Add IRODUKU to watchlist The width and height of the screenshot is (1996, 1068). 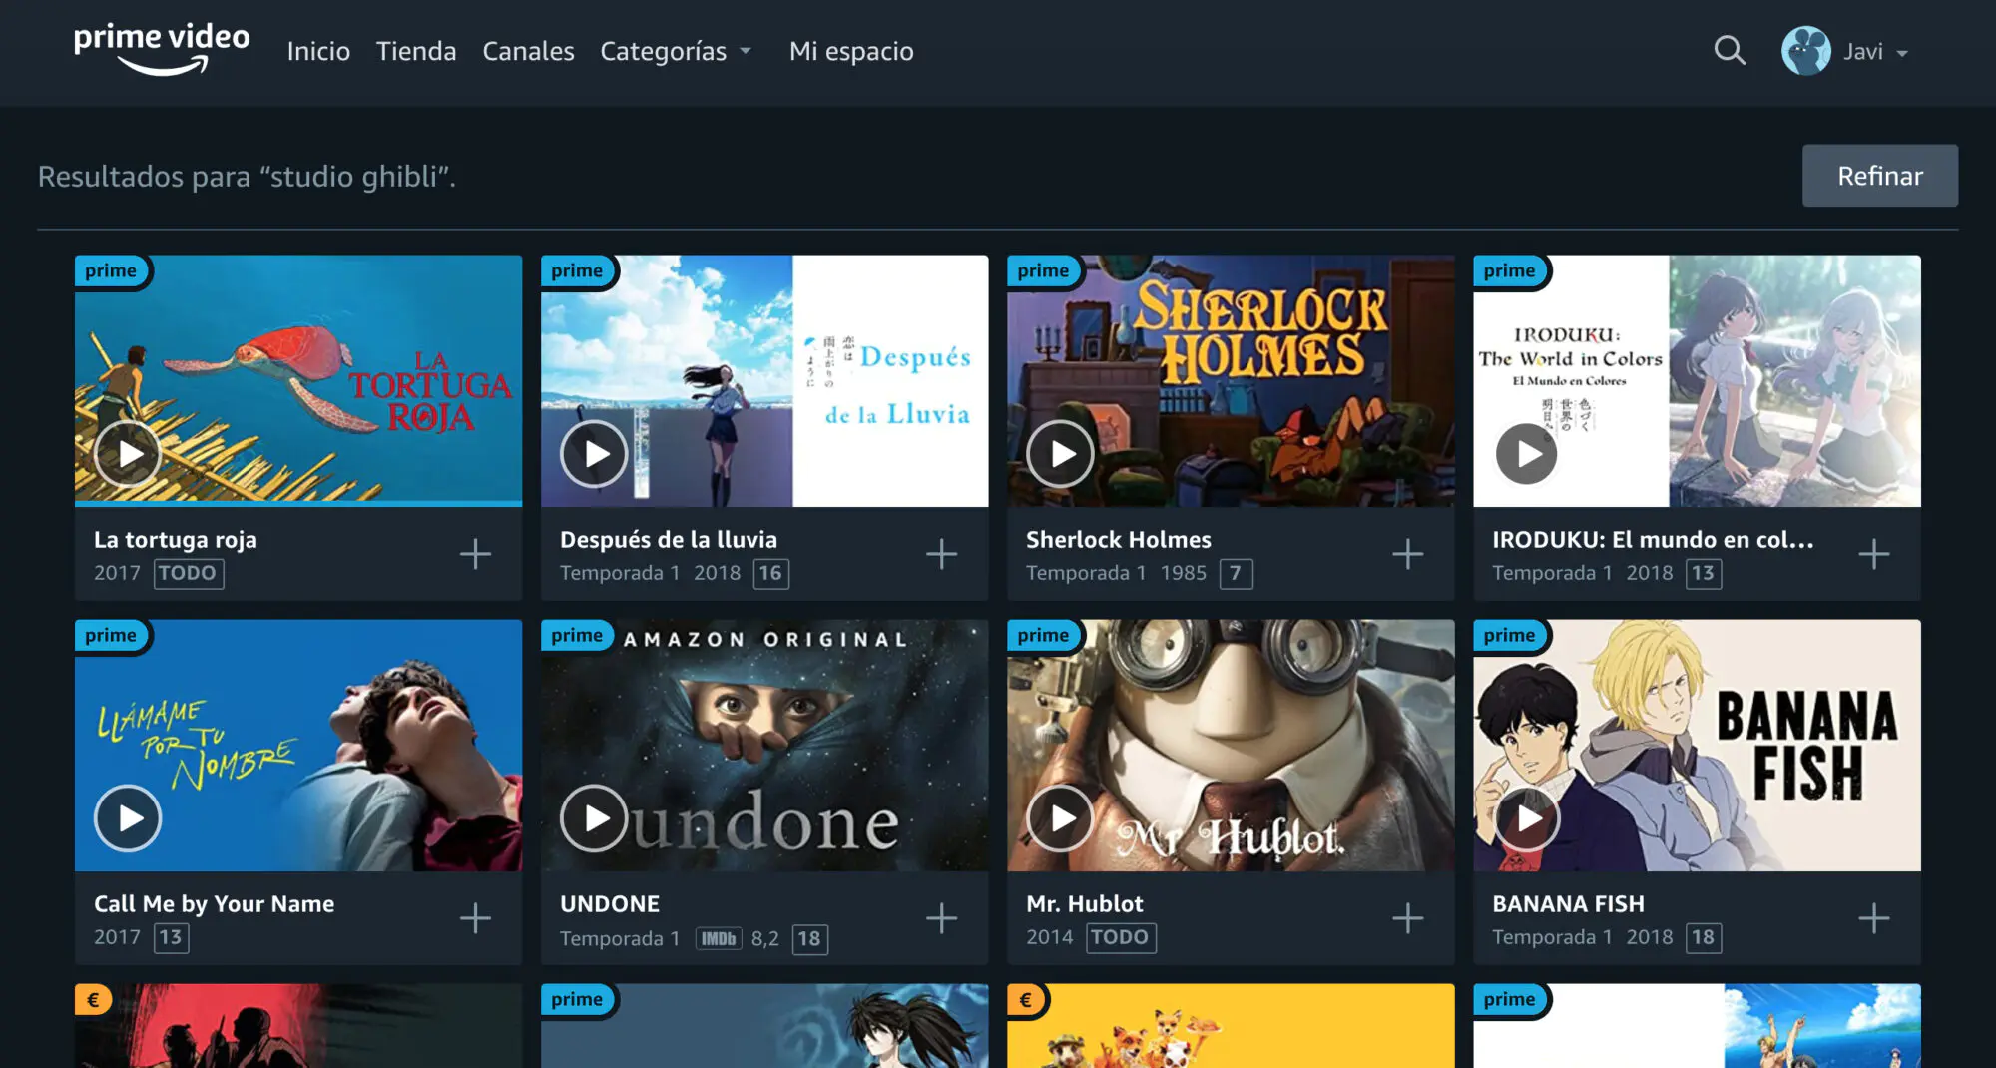(x=1873, y=554)
